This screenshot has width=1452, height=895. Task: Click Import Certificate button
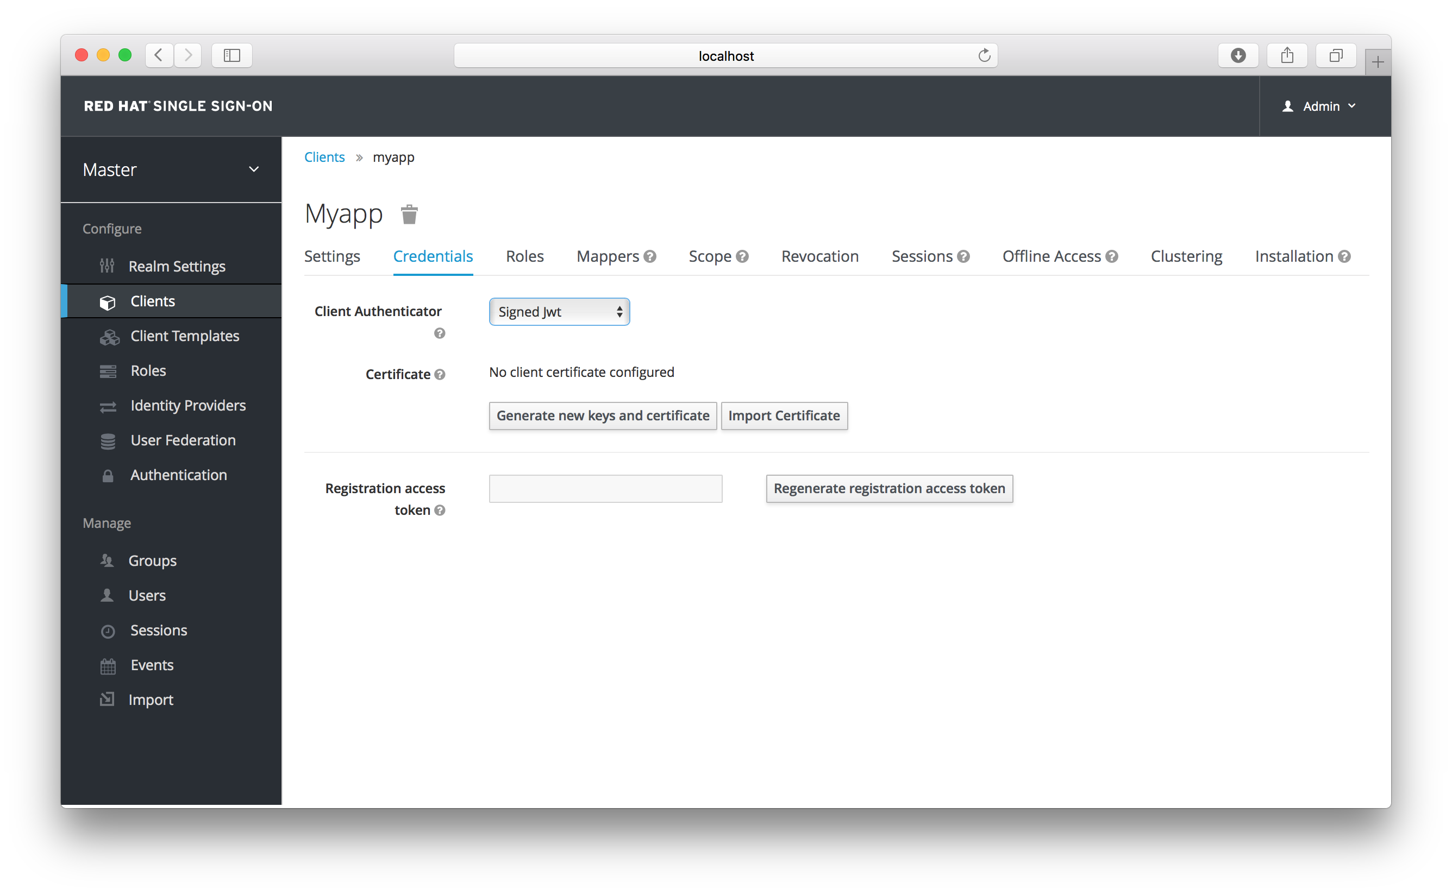pos(785,415)
